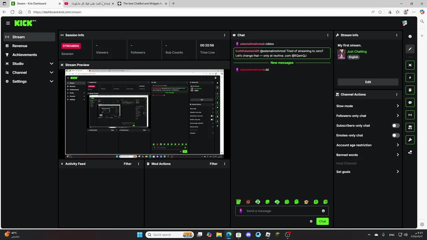Open Activity Feed three-dot menu
The width and height of the screenshot is (427, 240).
point(138,164)
